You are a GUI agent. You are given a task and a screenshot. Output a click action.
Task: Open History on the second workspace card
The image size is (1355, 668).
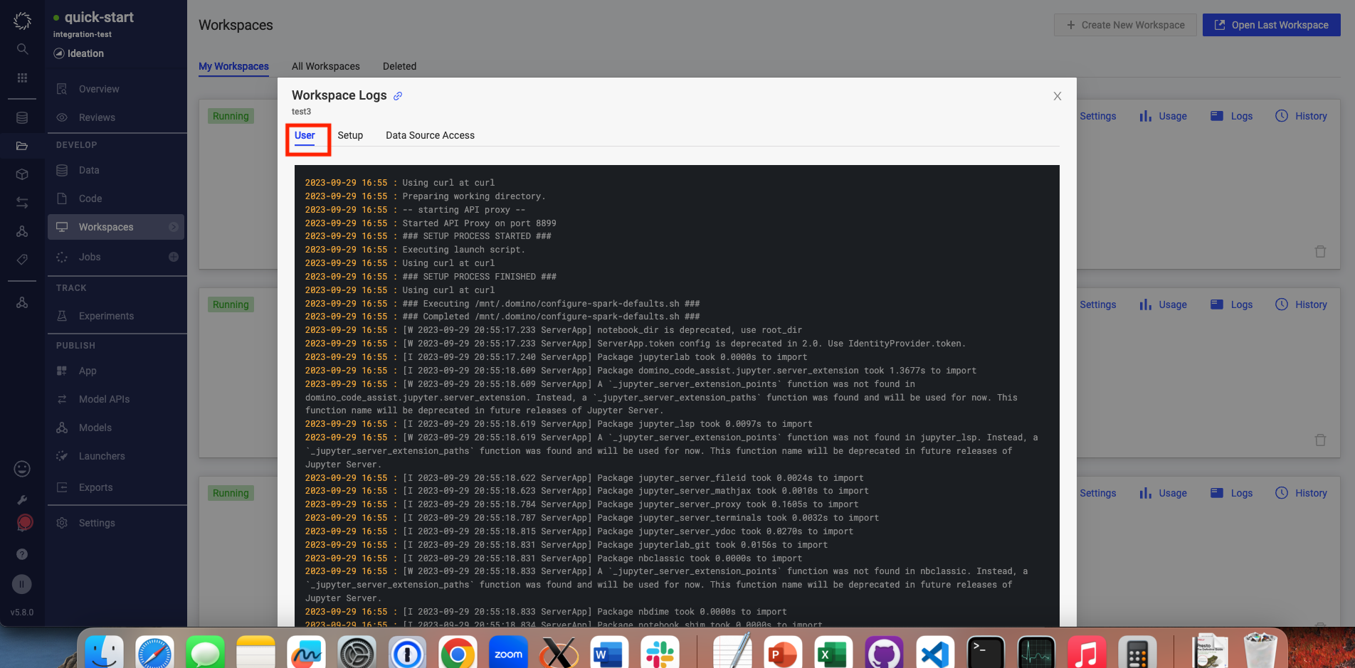[x=1301, y=304]
